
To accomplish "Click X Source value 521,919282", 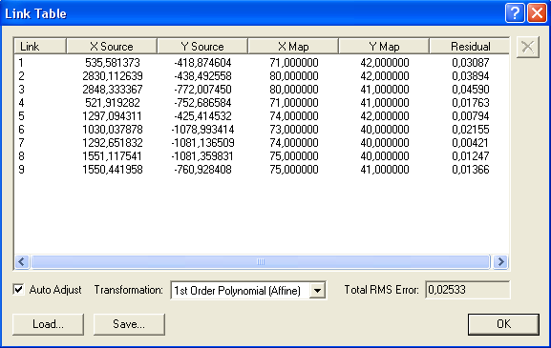I will pyautogui.click(x=113, y=103).
